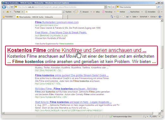The height and width of the screenshot is (120, 165).
Task: Open 'Free Movie - Free Movie Clips & Sneak Peaks' link
Action: point(61,32)
